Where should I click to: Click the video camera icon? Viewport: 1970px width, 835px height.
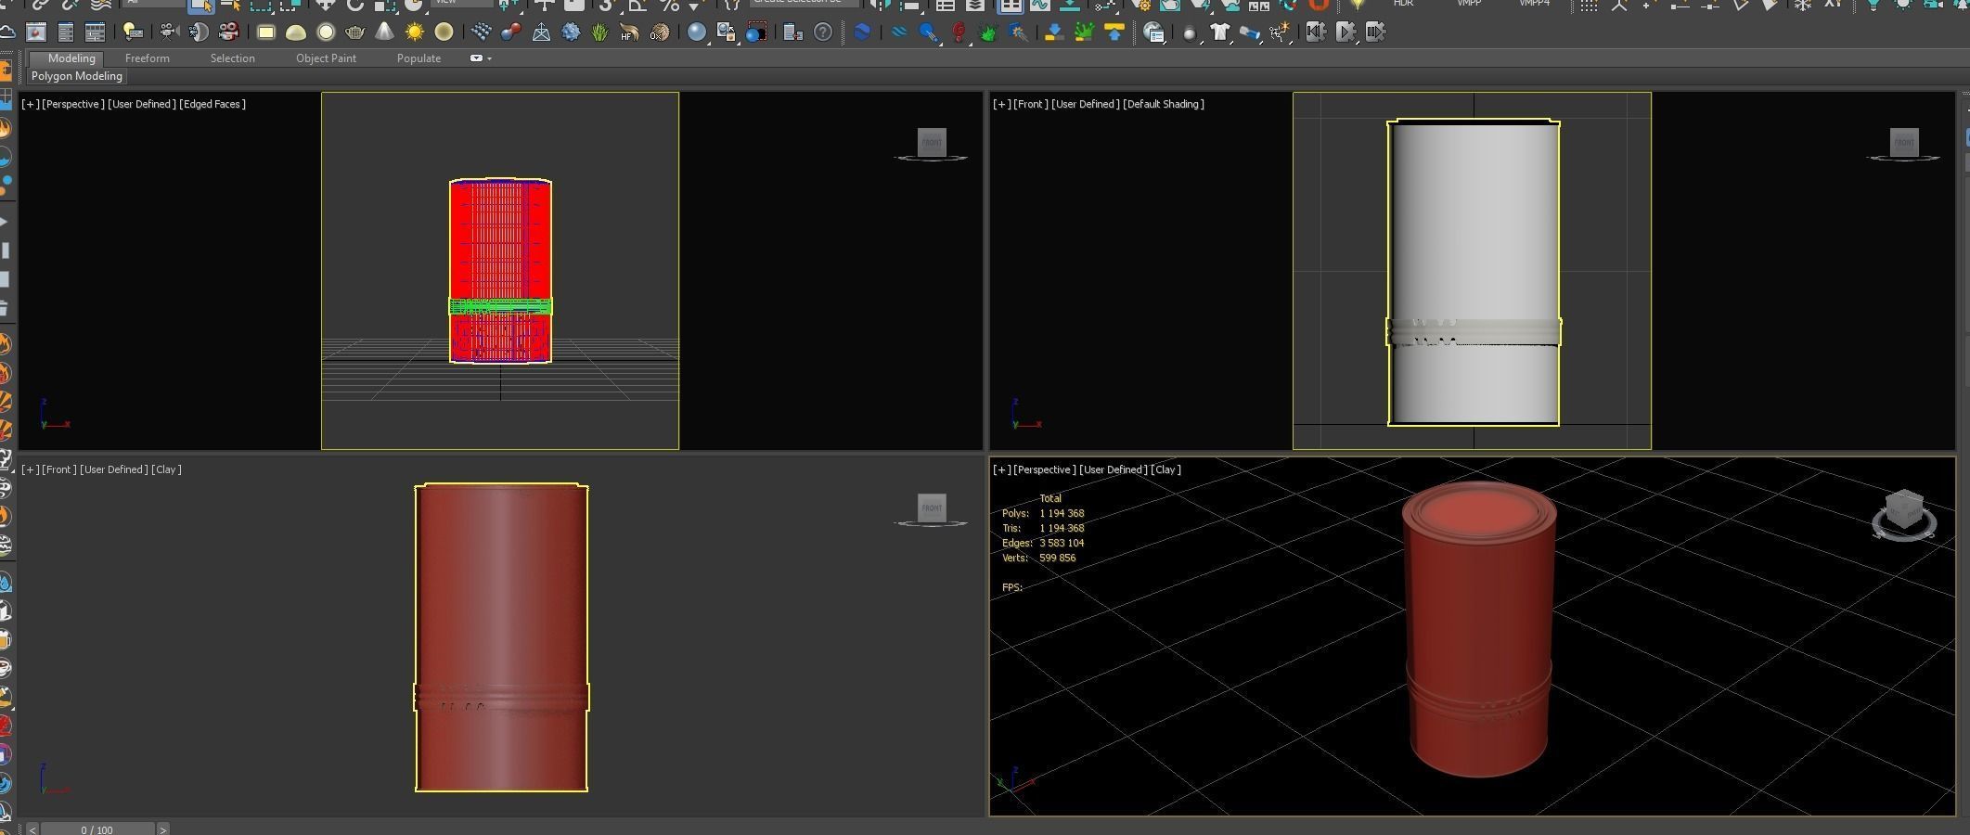[x=168, y=32]
